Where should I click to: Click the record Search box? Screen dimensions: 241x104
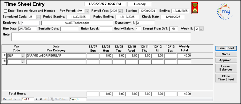pyautogui.click(x=78, y=99)
